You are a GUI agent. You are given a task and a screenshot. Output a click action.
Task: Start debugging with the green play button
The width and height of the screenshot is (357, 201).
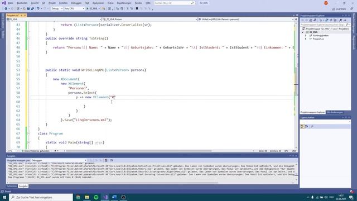(x=88, y=9)
